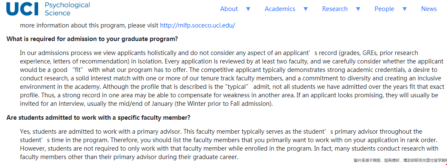Click the 'more information about this program' text
The height and width of the screenshot is (165, 447).
tap(73, 25)
